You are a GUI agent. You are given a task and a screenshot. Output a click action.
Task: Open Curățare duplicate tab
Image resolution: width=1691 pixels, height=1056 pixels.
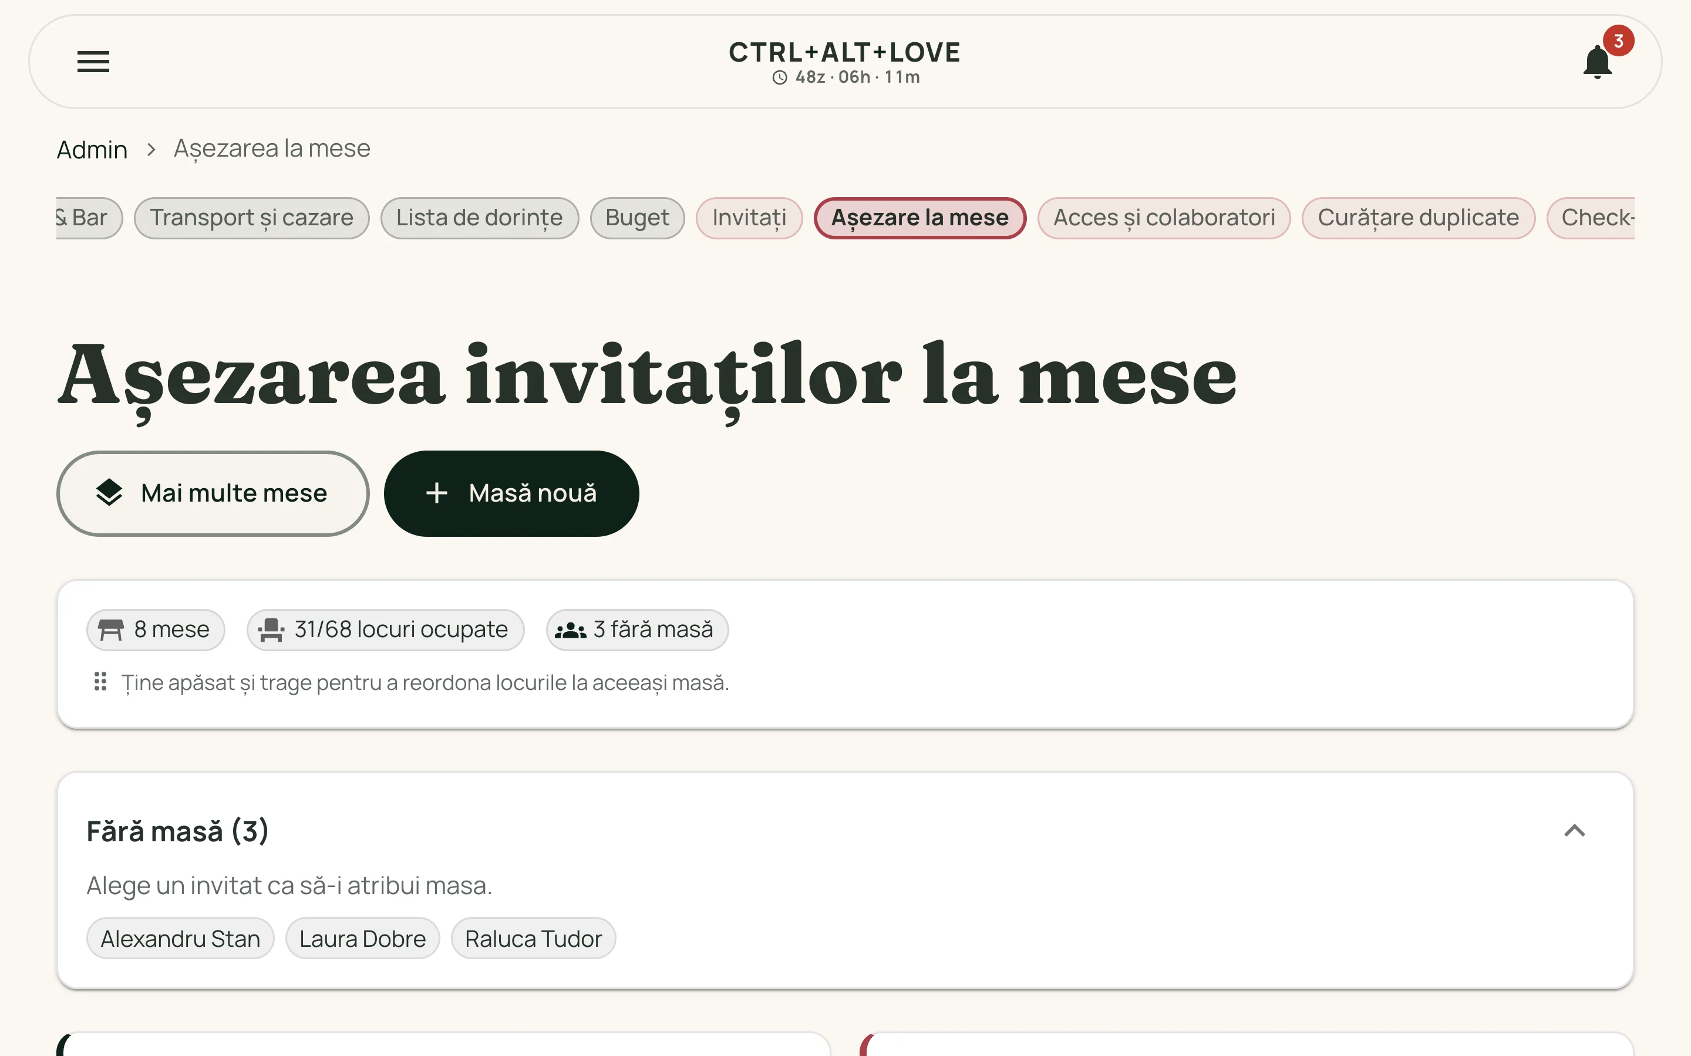(x=1419, y=218)
